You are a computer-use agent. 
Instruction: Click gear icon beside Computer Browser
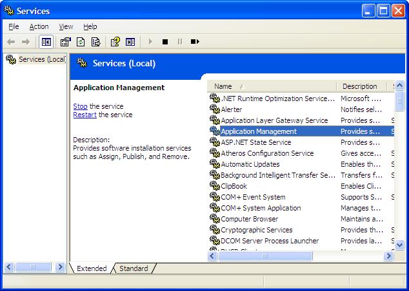tap(215, 218)
